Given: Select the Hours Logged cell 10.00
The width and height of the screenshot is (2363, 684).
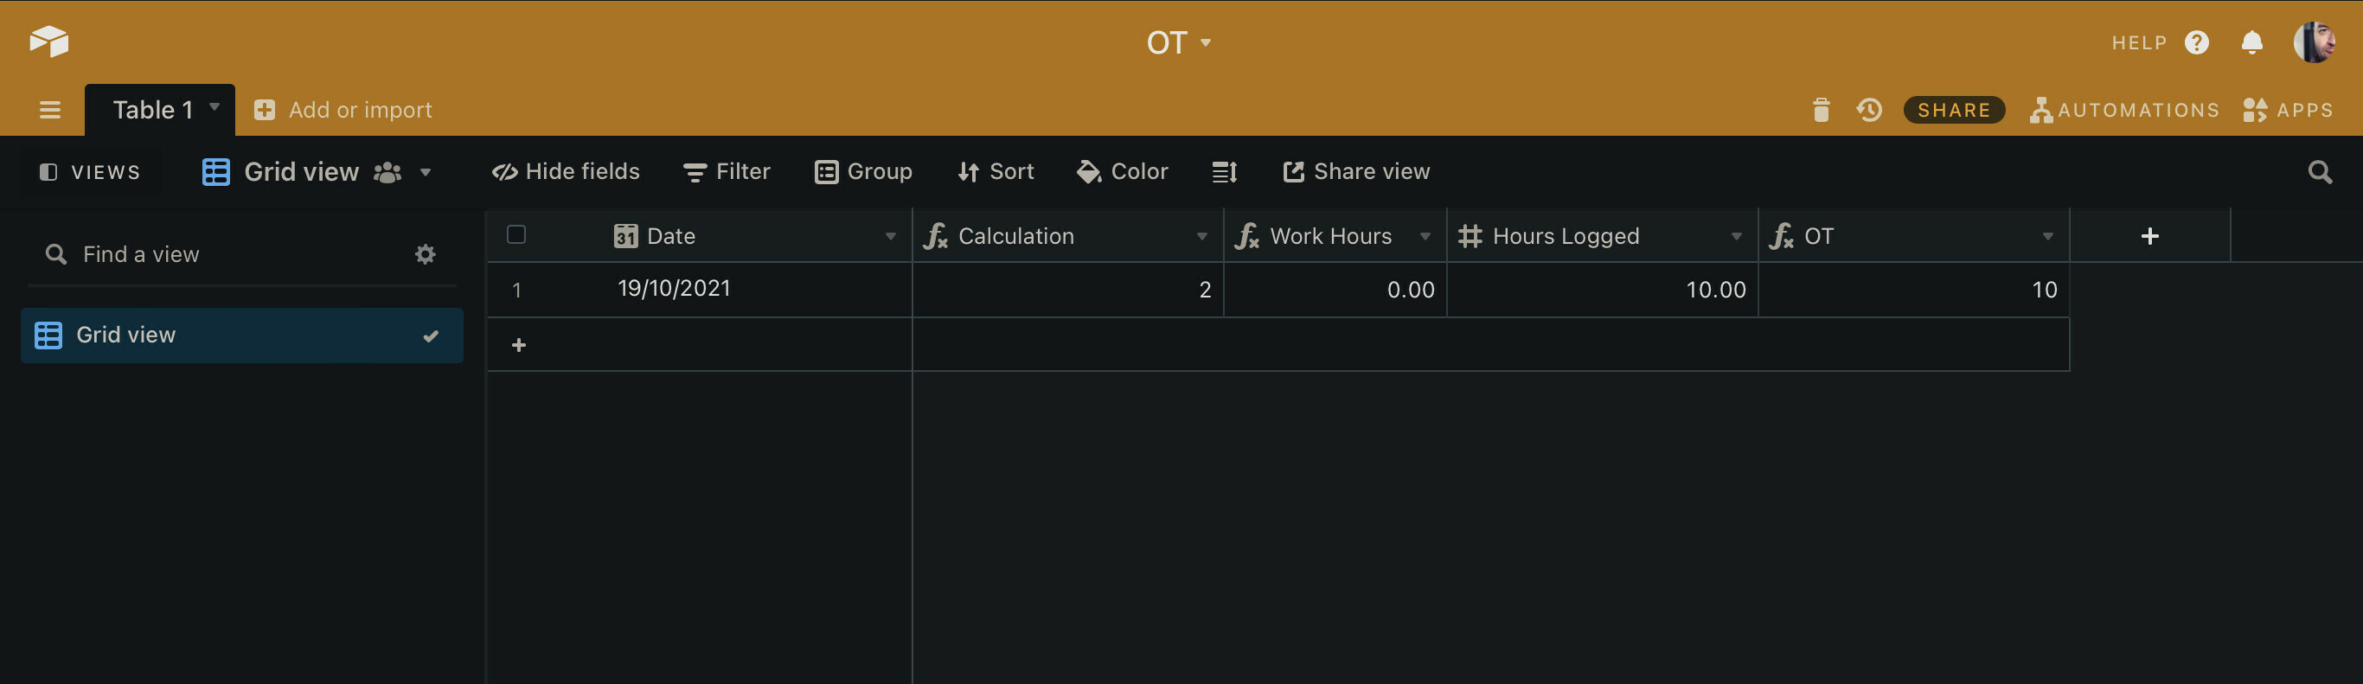Looking at the screenshot, I should tap(1602, 290).
